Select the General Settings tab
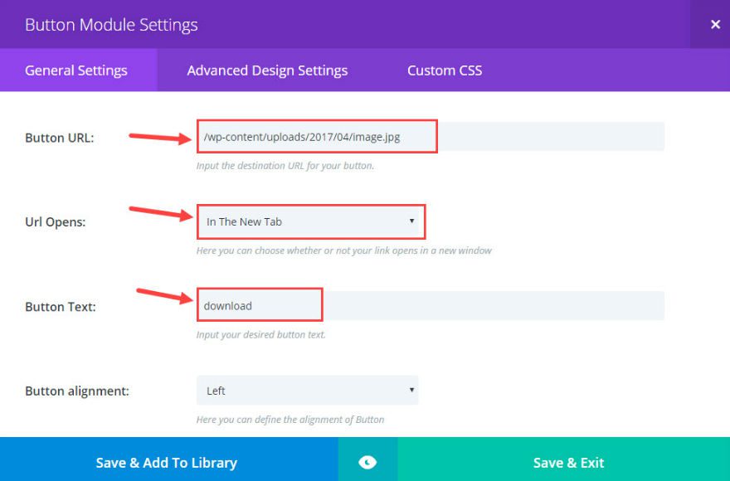The width and height of the screenshot is (730, 481). point(76,70)
